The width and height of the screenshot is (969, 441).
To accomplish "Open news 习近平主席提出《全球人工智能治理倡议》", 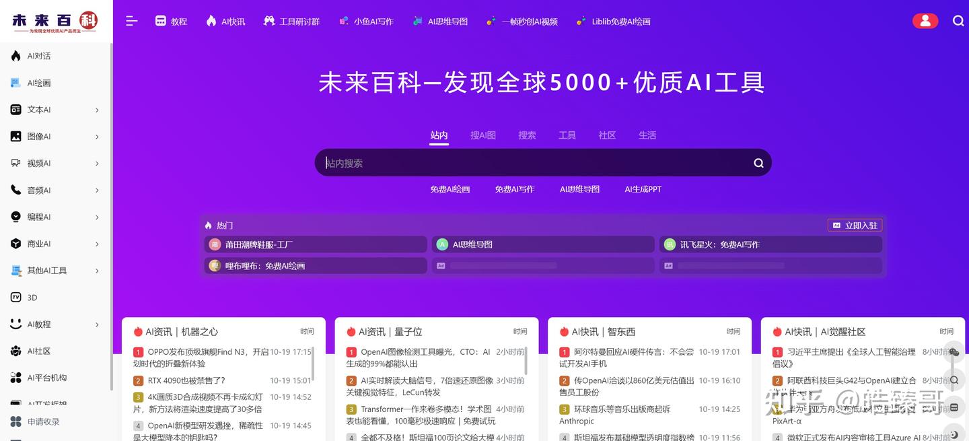I will coord(845,358).
